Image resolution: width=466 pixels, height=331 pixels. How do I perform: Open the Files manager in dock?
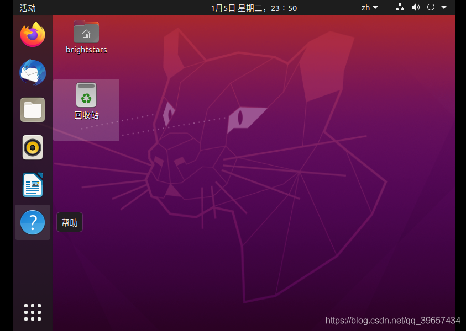[33, 110]
